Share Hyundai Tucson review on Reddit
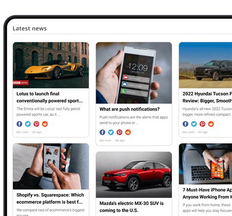232x216 pixels. click(211, 124)
